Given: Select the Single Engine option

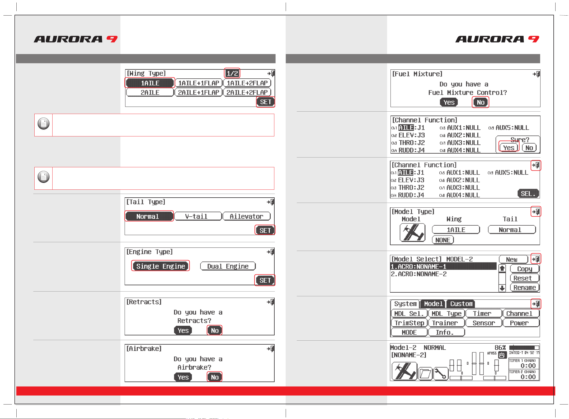Looking at the screenshot, I should [161, 266].
